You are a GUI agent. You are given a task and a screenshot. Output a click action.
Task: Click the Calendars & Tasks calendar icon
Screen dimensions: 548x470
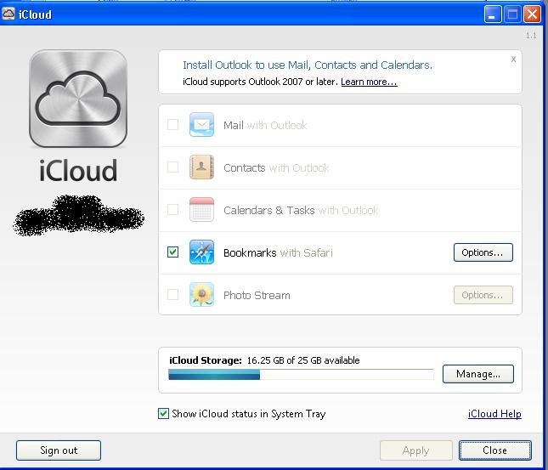pyautogui.click(x=201, y=209)
